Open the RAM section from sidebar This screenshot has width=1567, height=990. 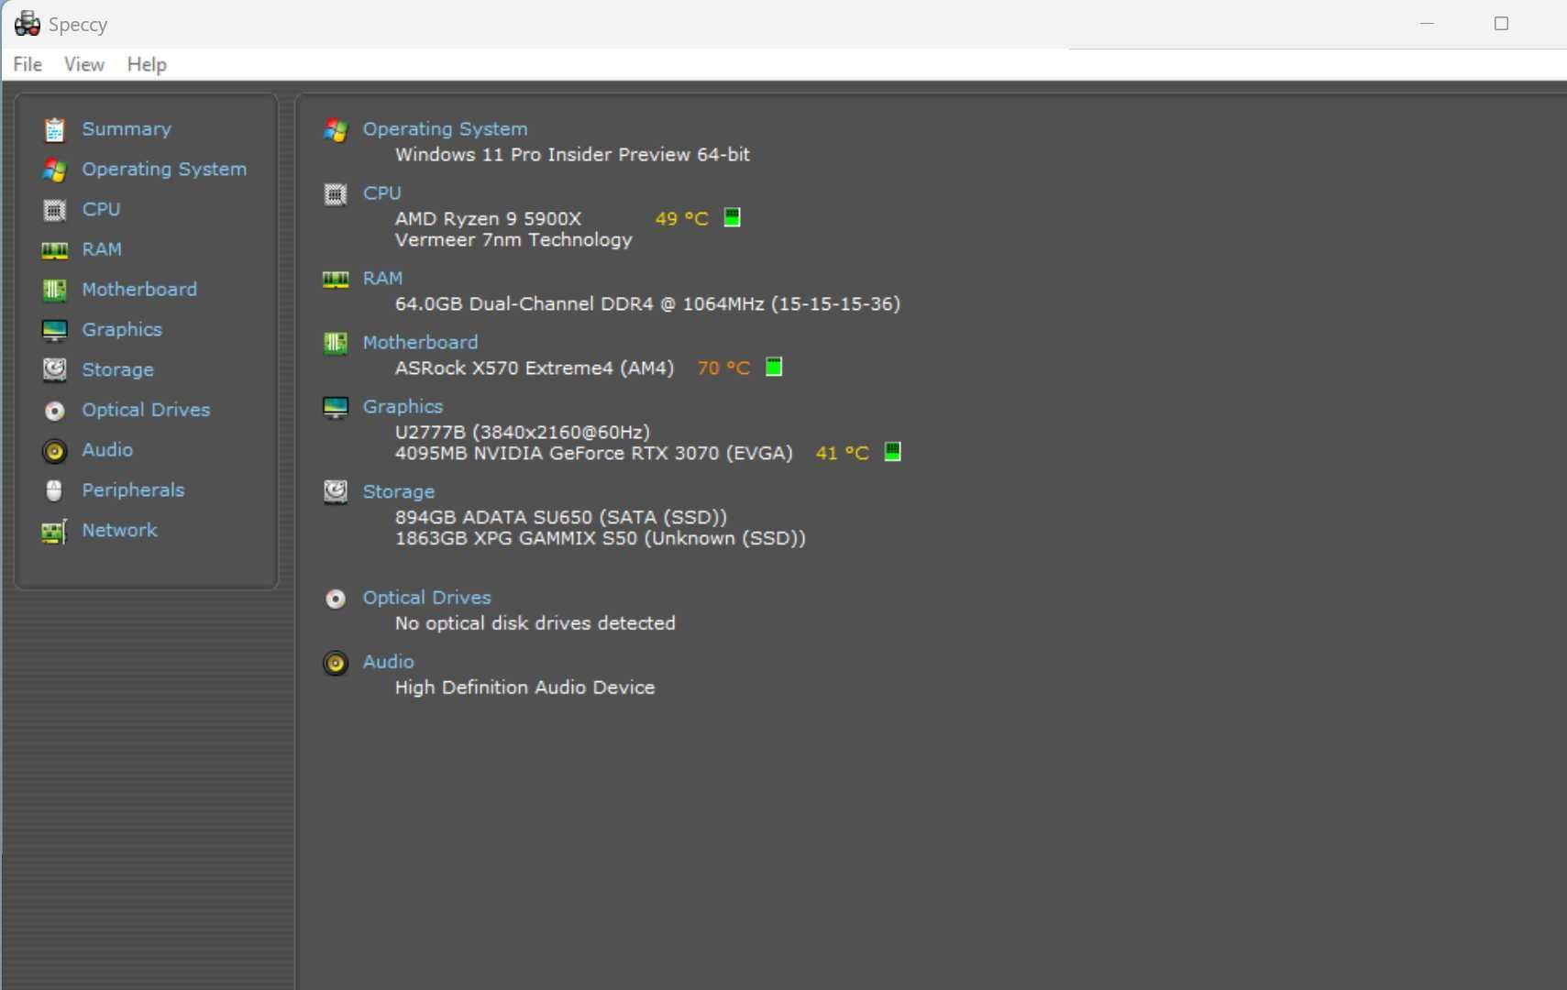tap(102, 249)
